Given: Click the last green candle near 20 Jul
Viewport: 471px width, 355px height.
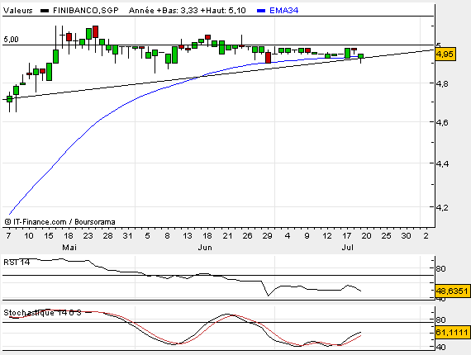Looking at the screenshot, I should point(361,56).
